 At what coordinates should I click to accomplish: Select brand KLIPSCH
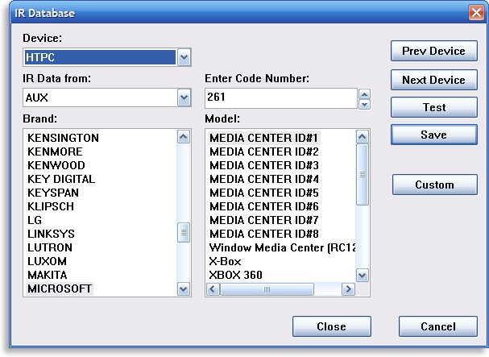[51, 206]
